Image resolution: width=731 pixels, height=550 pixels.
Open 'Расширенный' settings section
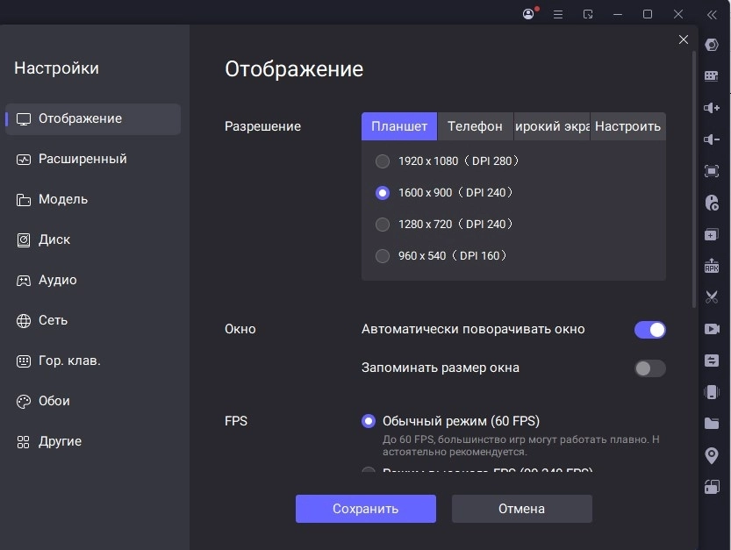tap(82, 159)
